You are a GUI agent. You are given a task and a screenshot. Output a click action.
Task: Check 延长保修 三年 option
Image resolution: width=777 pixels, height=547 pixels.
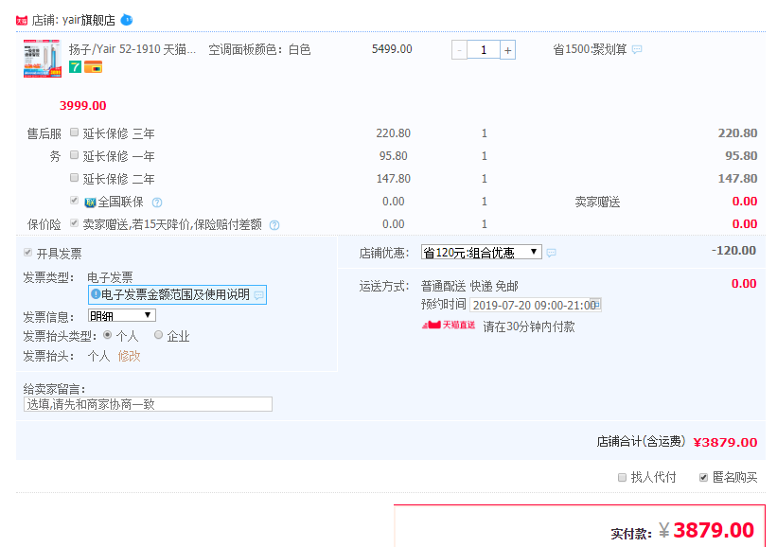coord(75,132)
